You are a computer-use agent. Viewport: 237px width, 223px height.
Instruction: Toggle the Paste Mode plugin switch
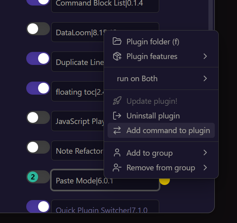(38, 177)
